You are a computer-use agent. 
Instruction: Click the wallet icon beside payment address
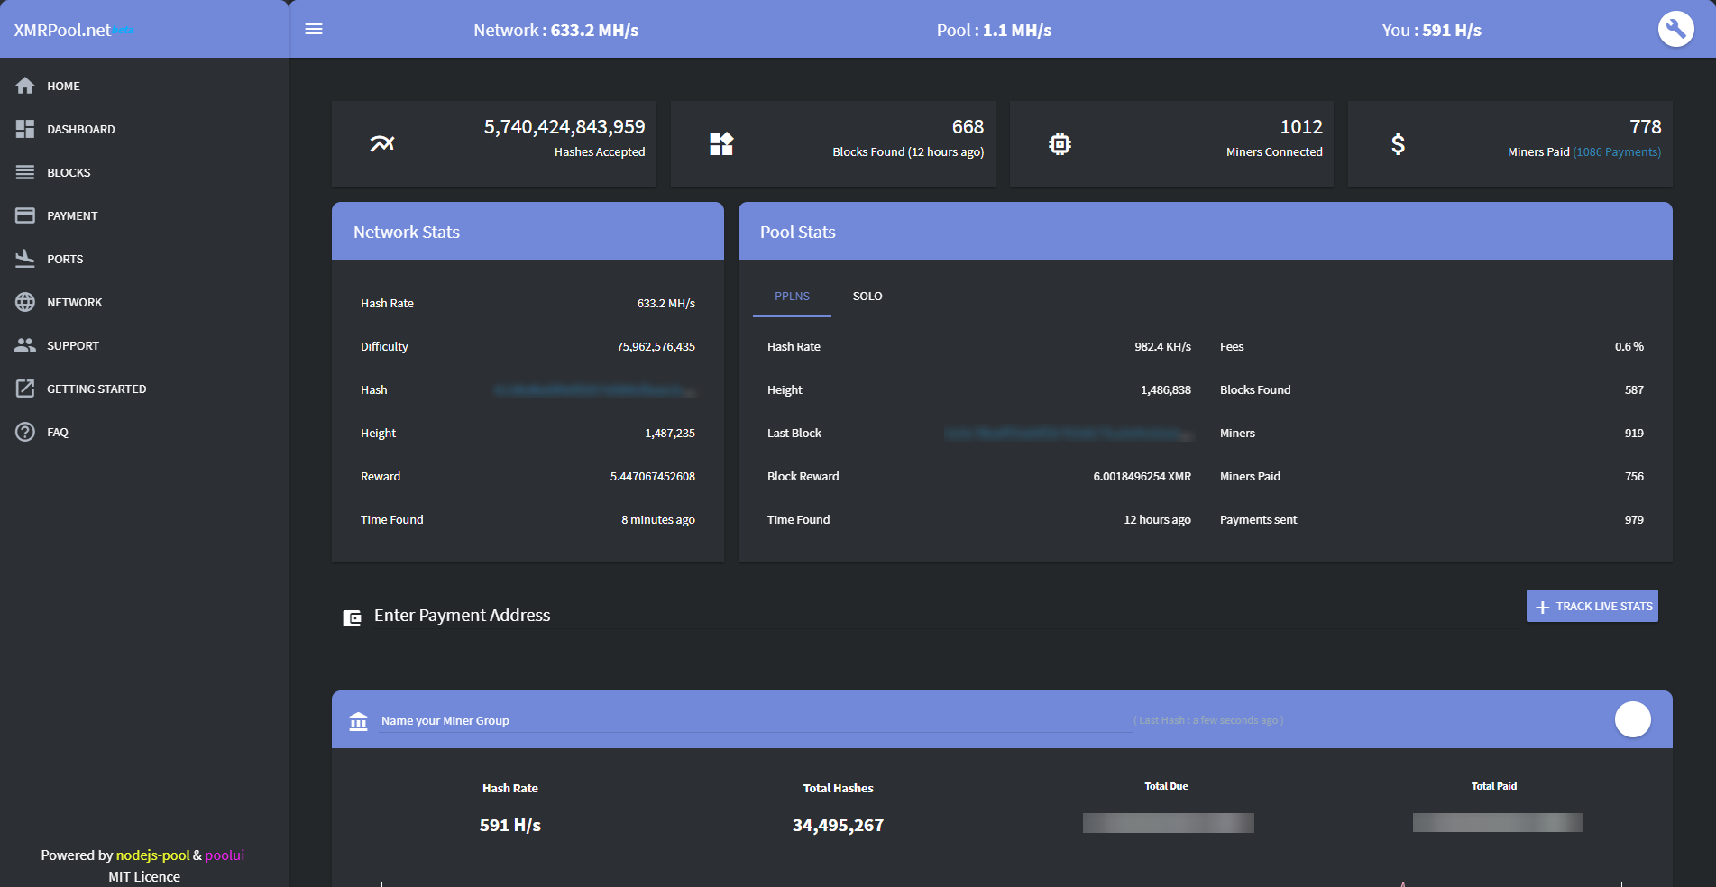tap(352, 617)
